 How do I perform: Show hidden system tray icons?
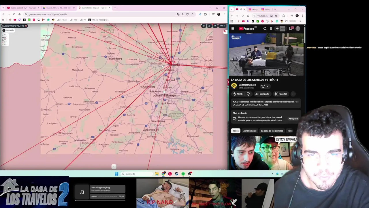[x=272, y=174]
